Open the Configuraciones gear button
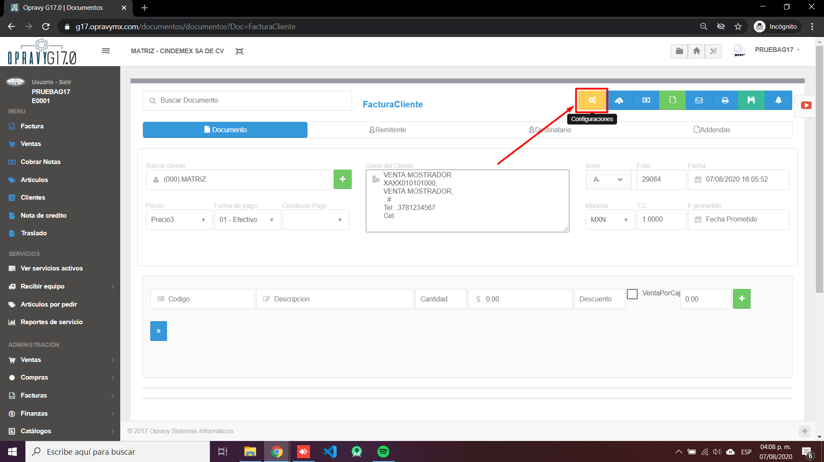The image size is (824, 462). (x=592, y=100)
